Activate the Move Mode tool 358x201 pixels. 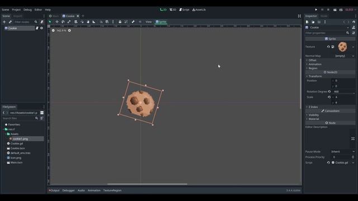pos(57,22)
